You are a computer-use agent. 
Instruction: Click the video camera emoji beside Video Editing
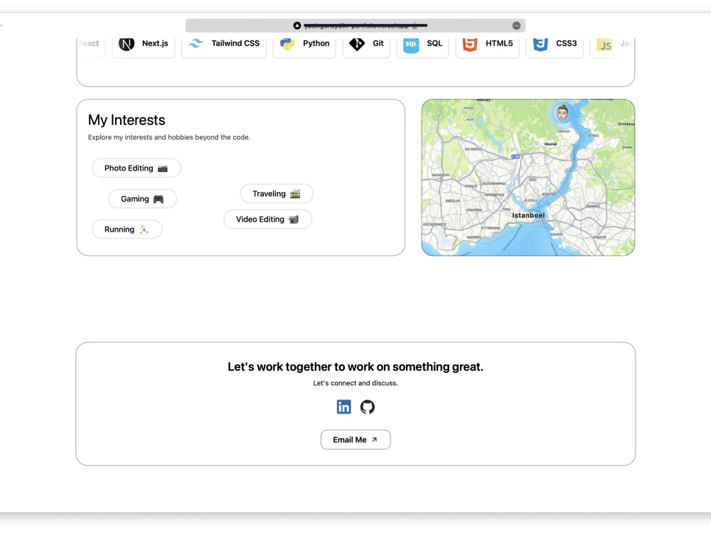294,220
